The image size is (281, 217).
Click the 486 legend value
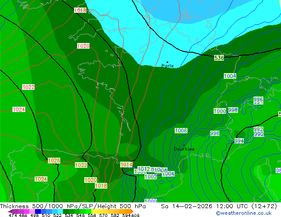(x=23, y=215)
